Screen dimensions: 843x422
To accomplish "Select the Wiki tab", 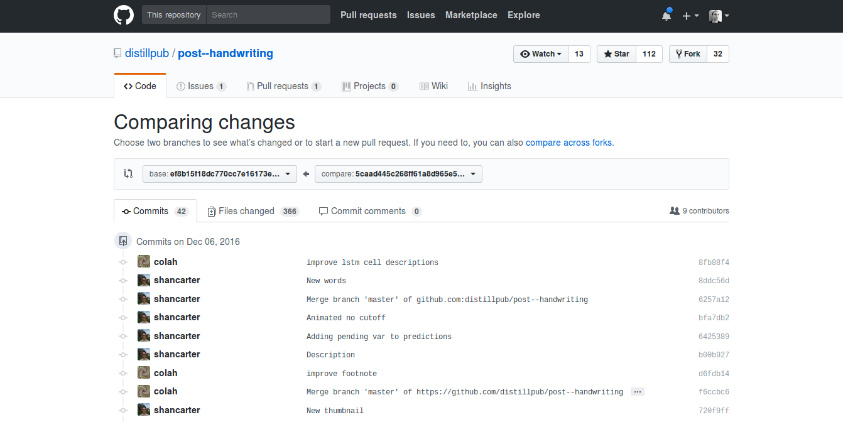I will 433,86.
